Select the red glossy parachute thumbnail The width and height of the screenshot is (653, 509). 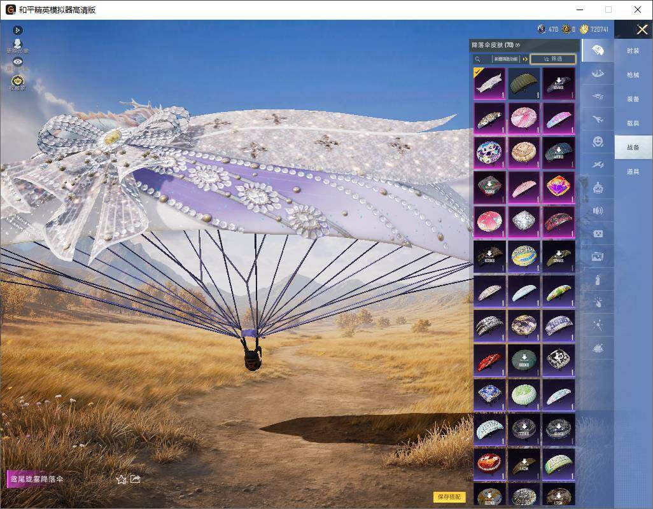point(489,360)
